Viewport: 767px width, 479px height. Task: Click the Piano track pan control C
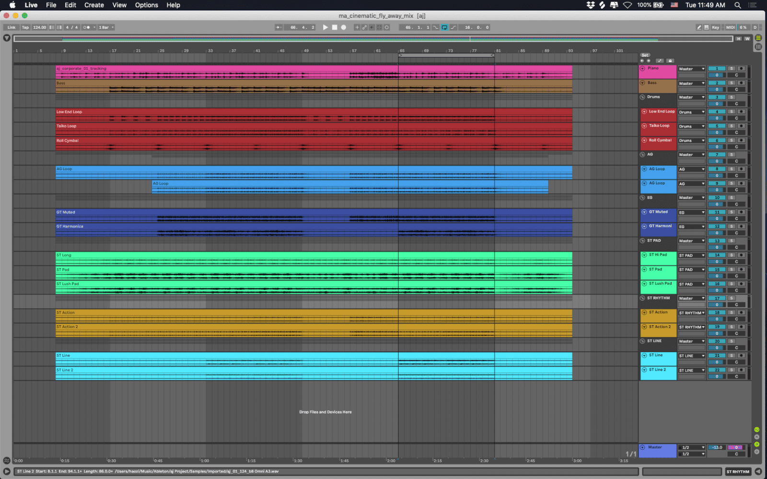coord(736,75)
